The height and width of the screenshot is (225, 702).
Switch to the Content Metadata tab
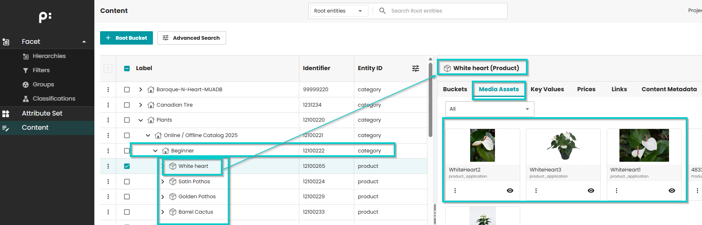(669, 89)
